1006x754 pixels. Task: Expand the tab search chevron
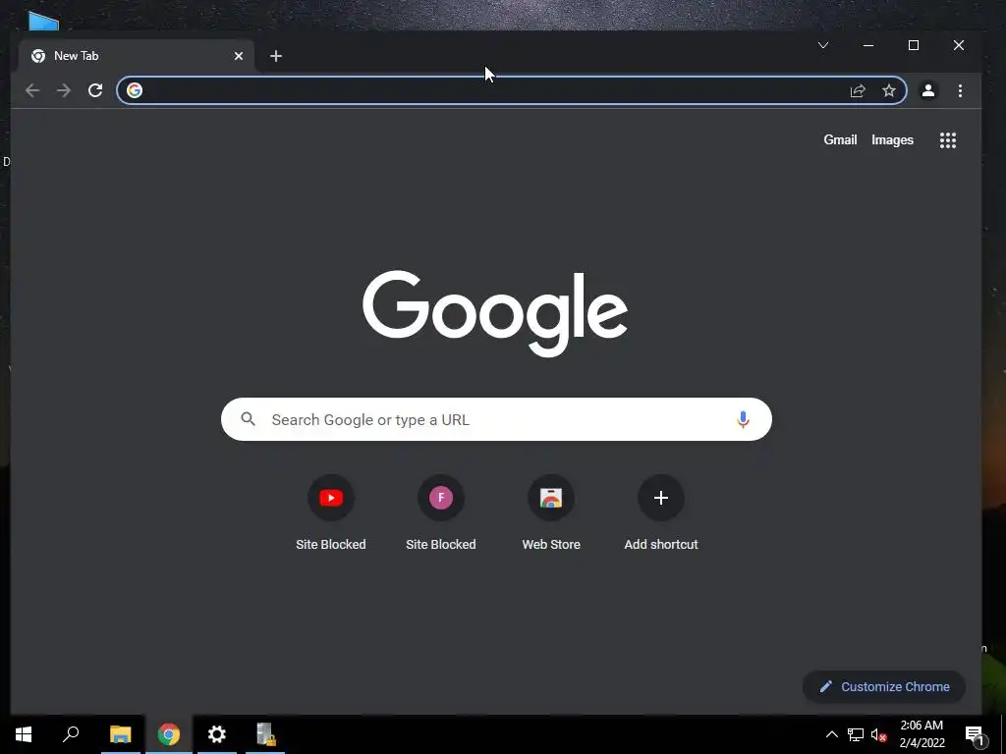coord(823,45)
